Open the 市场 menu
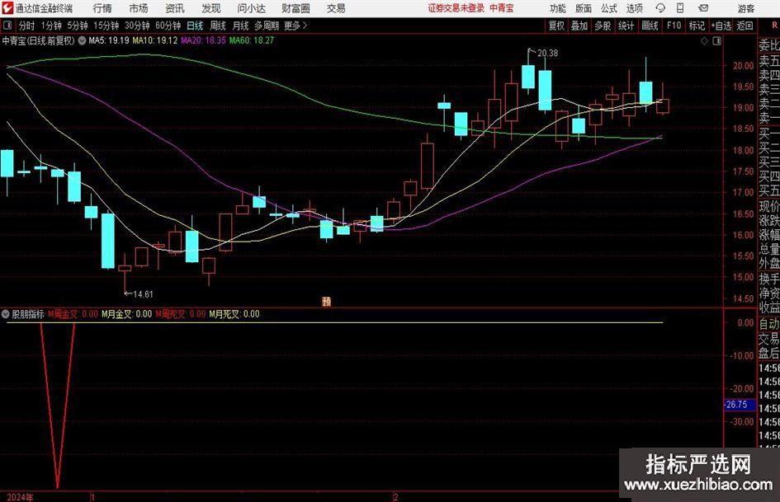 point(139,8)
